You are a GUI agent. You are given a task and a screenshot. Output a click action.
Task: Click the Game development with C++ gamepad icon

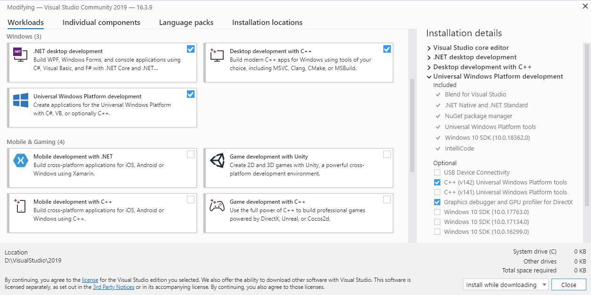[217, 206]
